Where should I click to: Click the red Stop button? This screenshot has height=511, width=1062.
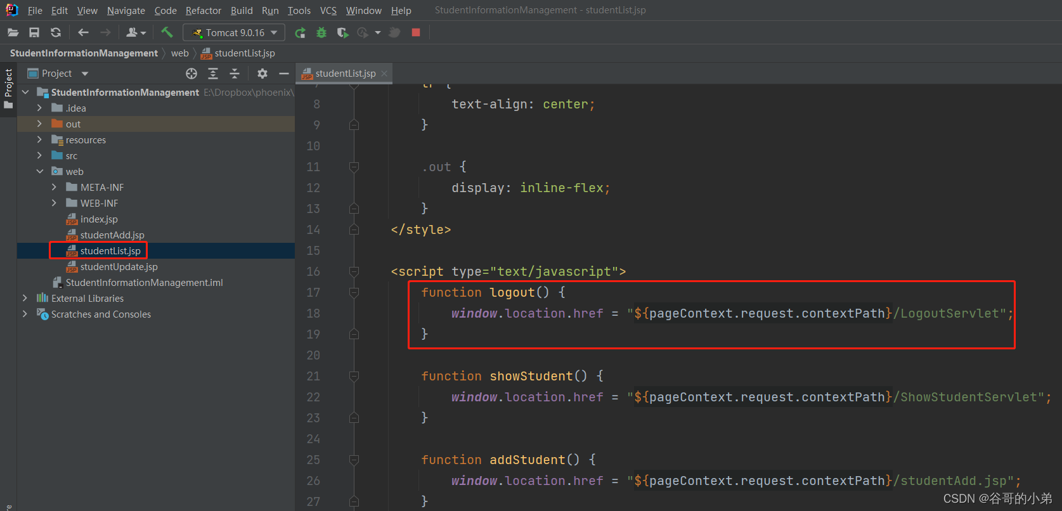pos(416,32)
